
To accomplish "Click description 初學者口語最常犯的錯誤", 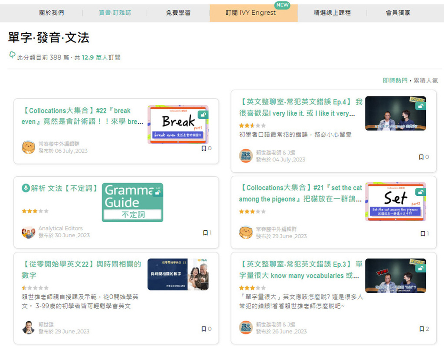I will pos(295,134).
